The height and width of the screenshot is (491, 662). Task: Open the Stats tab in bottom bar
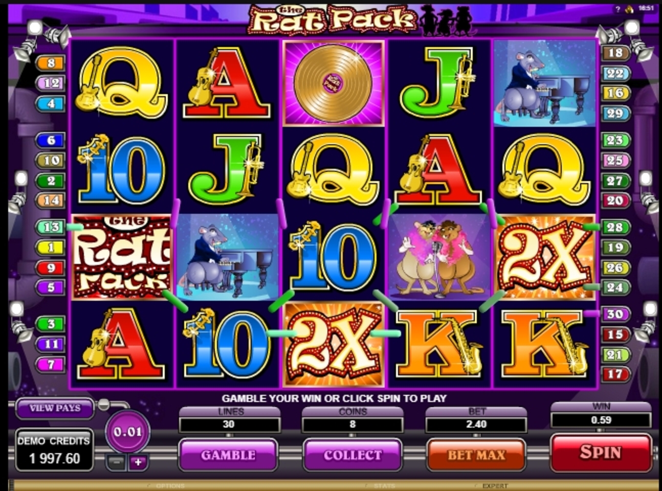click(x=384, y=485)
